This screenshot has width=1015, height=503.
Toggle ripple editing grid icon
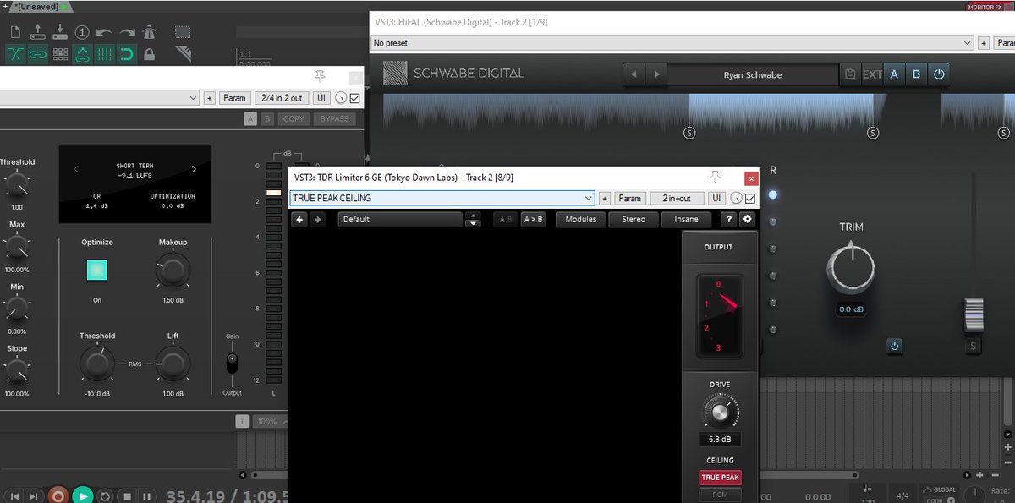click(60, 55)
